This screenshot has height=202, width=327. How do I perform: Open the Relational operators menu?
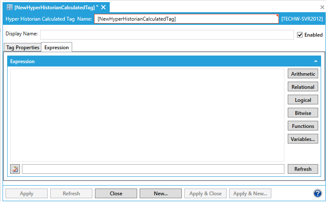pyautogui.click(x=303, y=87)
